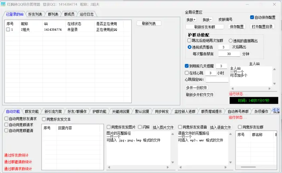Disable the 自动保存配置 checkbox
This screenshot has height=173, width=282.
[x=252, y=17]
